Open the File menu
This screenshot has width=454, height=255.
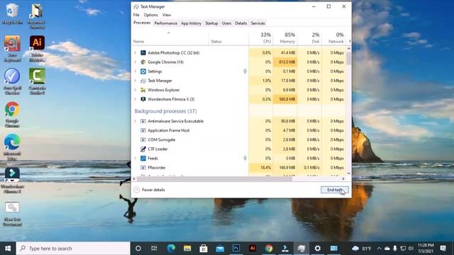(x=136, y=15)
